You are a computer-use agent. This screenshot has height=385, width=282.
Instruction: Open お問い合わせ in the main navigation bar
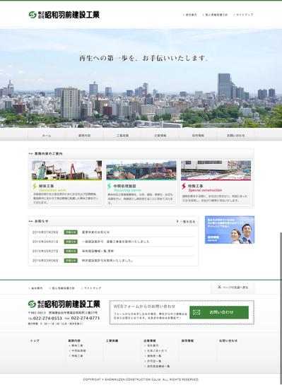(236, 136)
